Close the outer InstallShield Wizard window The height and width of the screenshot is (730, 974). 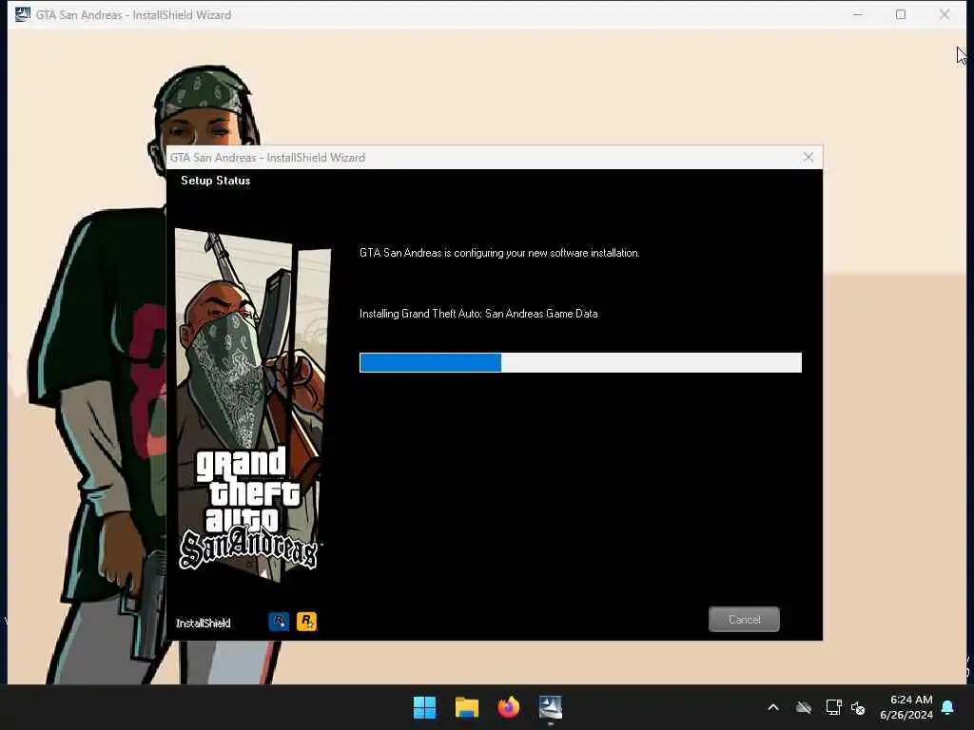(x=945, y=14)
